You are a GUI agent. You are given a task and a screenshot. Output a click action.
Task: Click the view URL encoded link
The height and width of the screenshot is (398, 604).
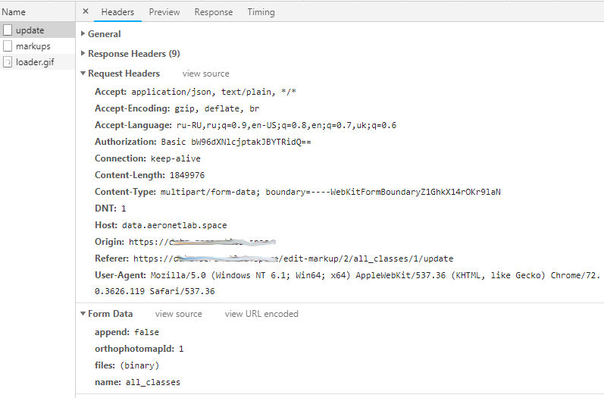tap(261, 314)
